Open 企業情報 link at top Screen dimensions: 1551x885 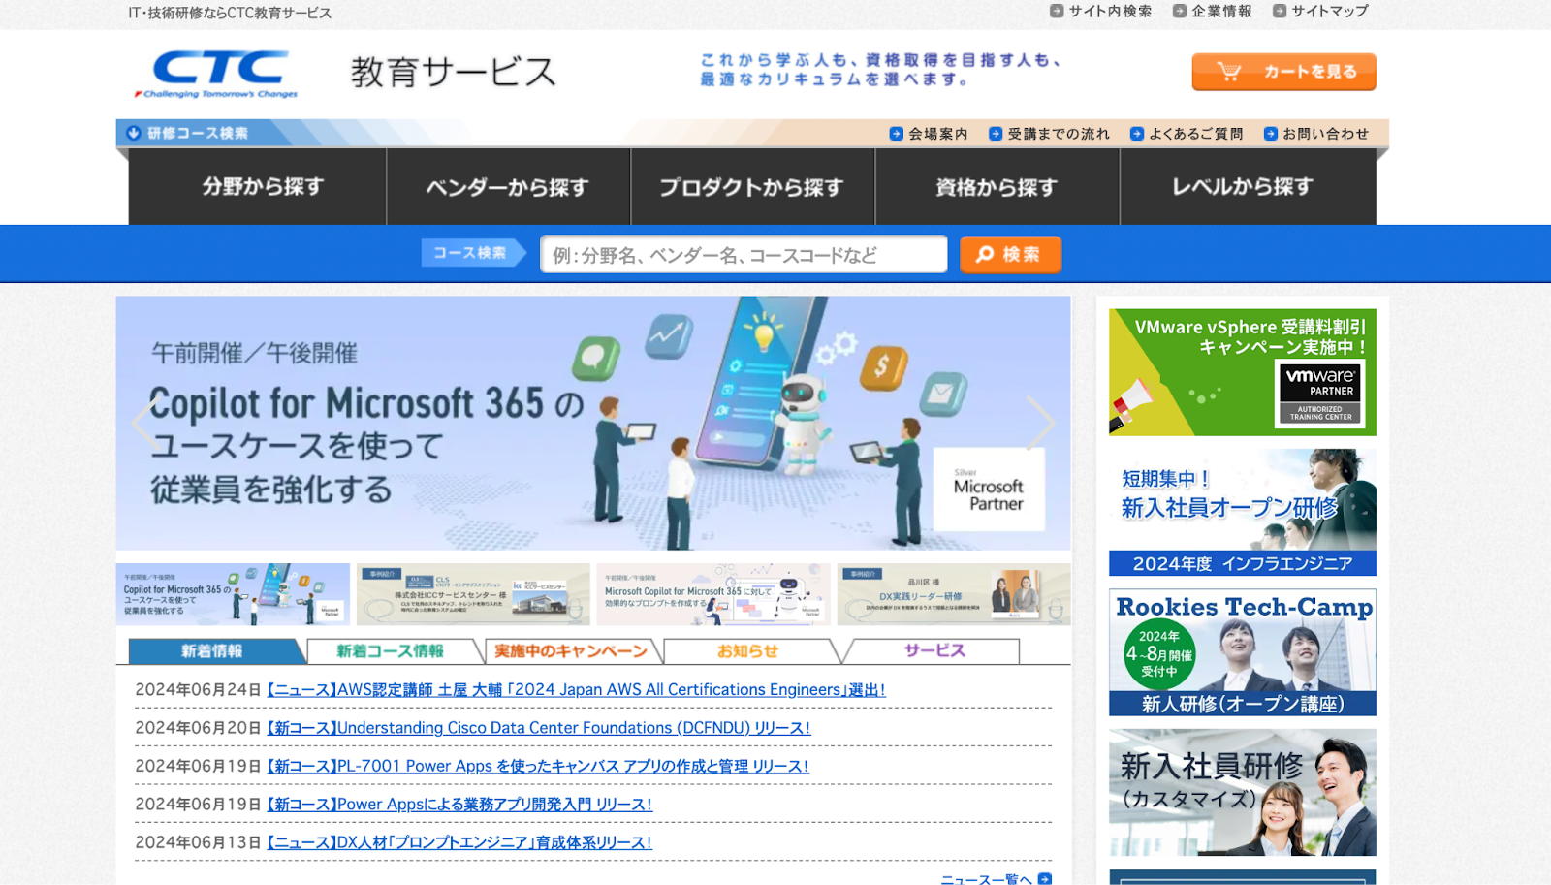tap(1221, 12)
